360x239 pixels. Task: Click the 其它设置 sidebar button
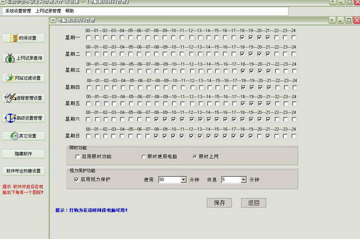[24, 136]
